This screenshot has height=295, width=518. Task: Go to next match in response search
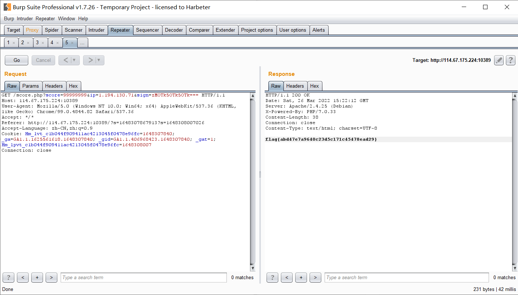[315, 277]
